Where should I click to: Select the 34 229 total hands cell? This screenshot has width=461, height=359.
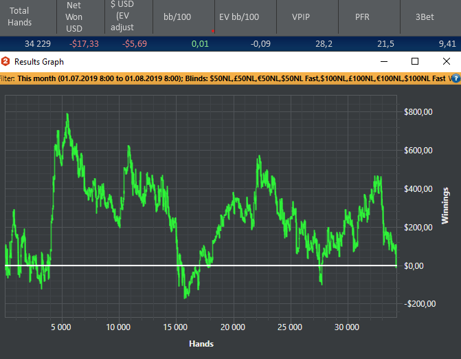click(38, 44)
